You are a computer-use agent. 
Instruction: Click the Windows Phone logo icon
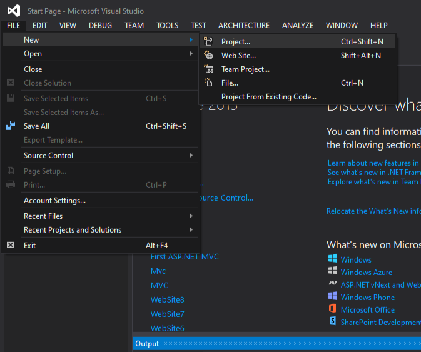(333, 296)
